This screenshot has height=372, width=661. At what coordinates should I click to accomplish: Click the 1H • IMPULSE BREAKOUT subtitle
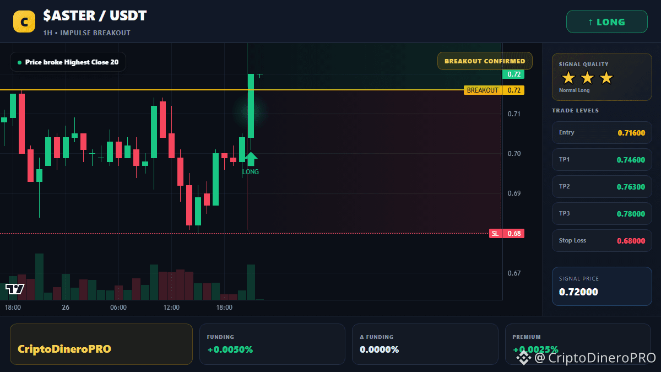87,33
